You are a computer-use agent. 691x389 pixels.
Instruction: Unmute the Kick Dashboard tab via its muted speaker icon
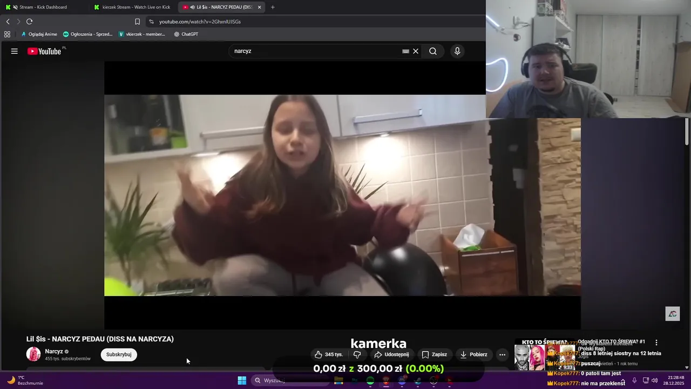point(15,7)
